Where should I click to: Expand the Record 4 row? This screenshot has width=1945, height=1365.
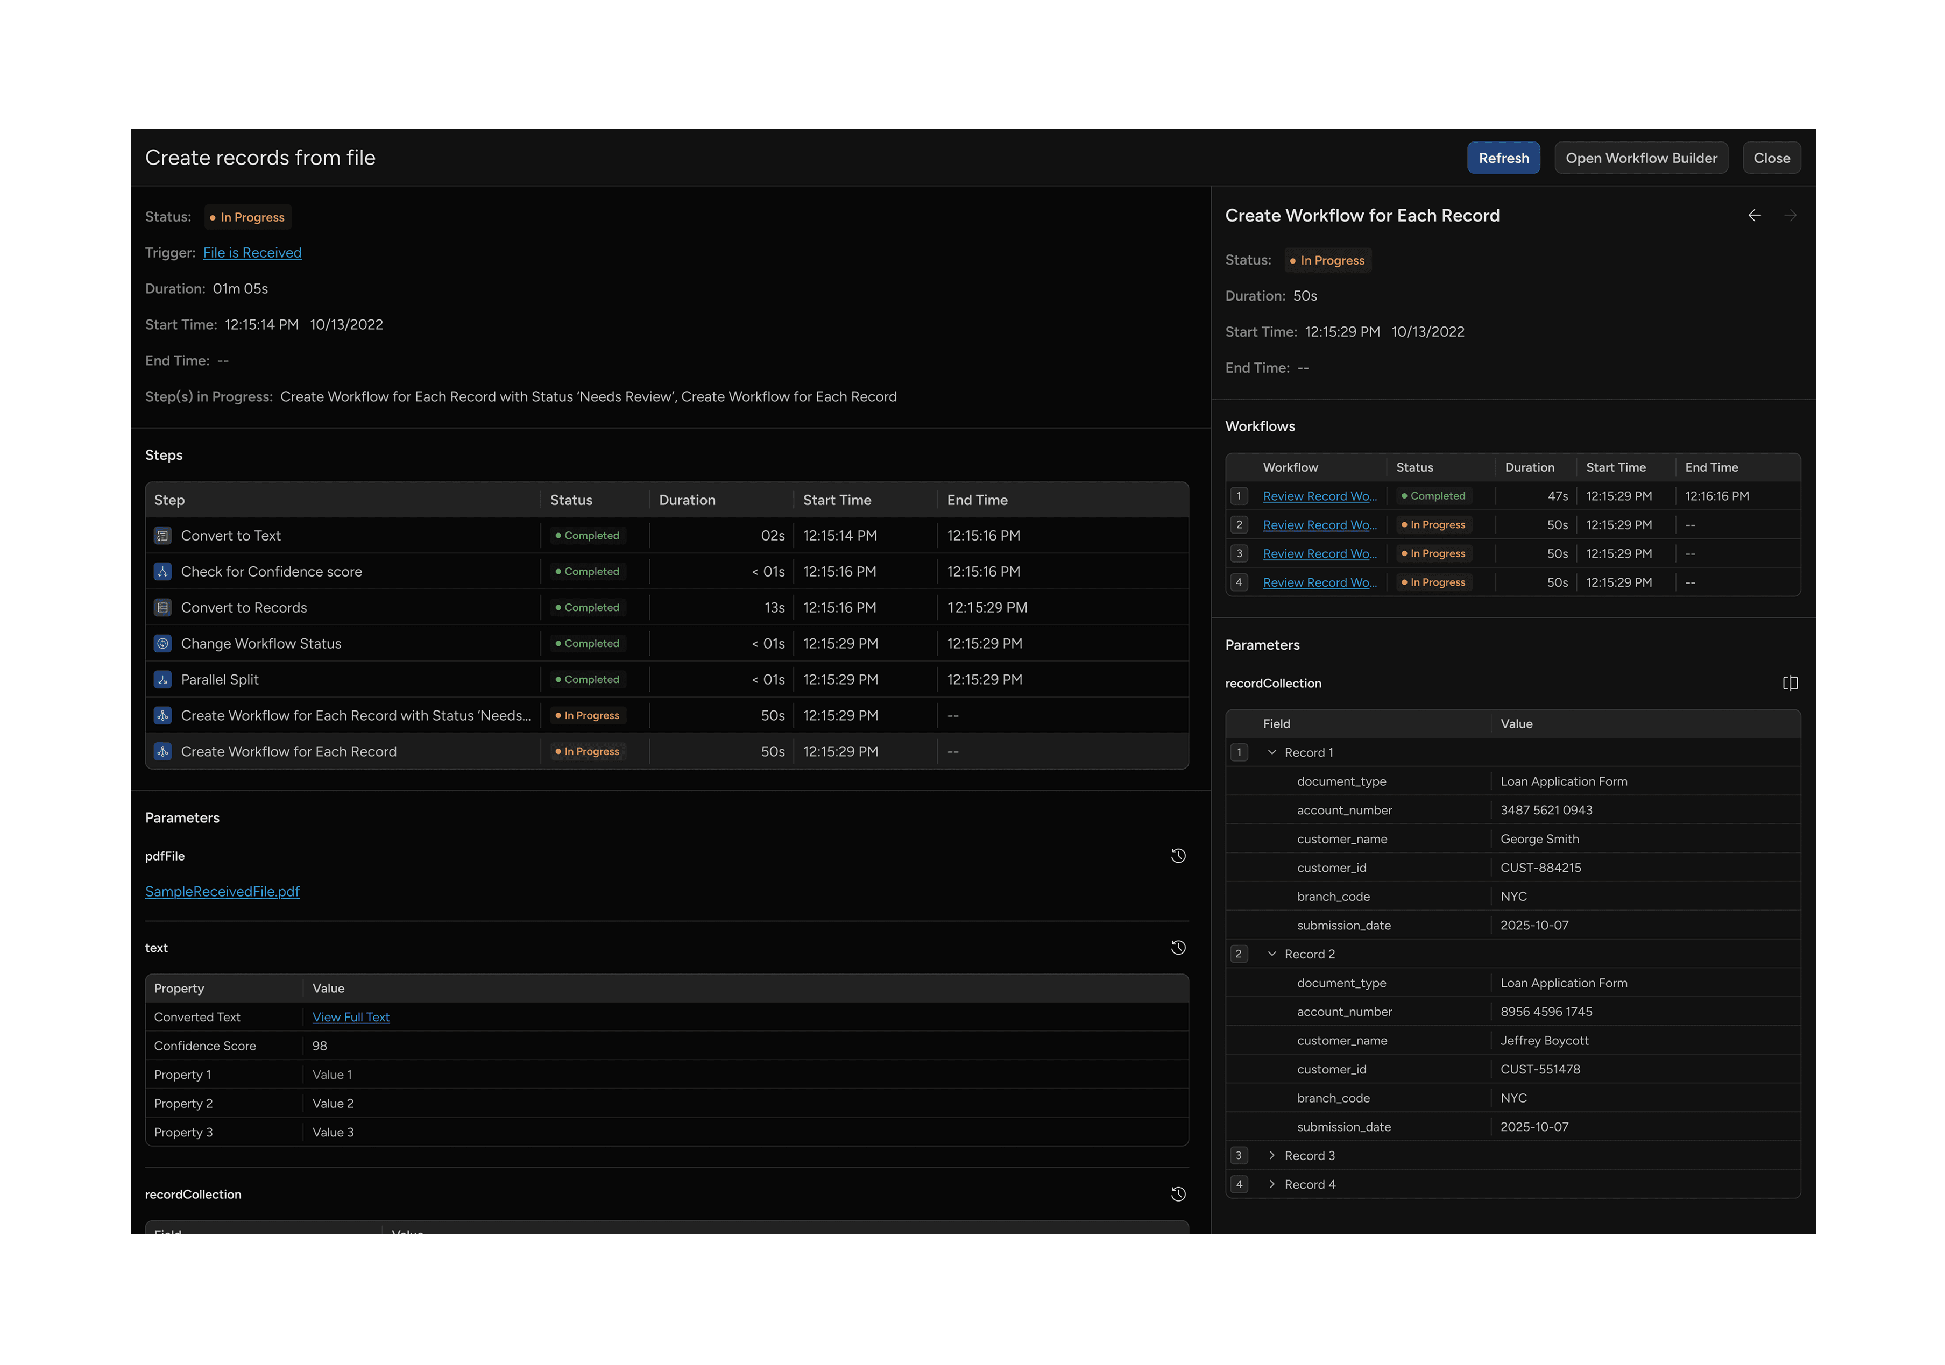pyautogui.click(x=1271, y=1185)
